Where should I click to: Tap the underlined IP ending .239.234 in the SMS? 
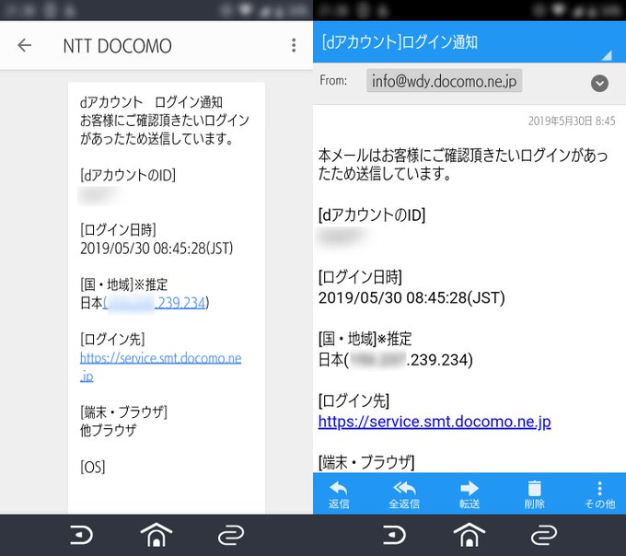pos(156,304)
